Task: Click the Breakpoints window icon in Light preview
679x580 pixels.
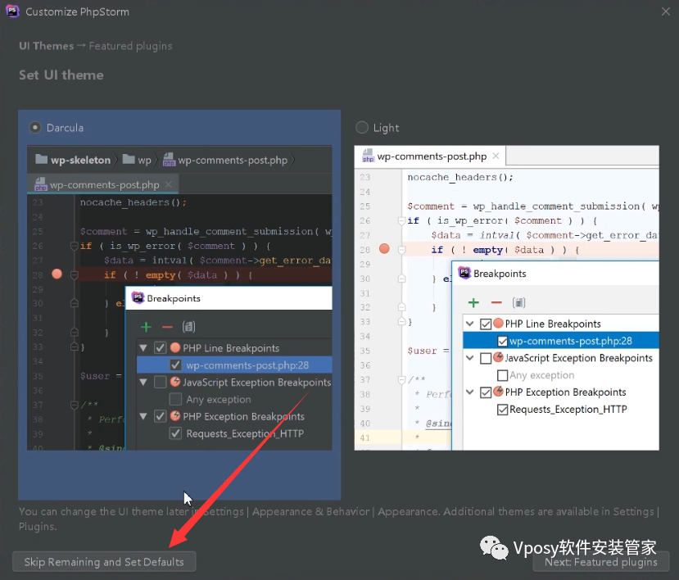Action: pos(464,273)
